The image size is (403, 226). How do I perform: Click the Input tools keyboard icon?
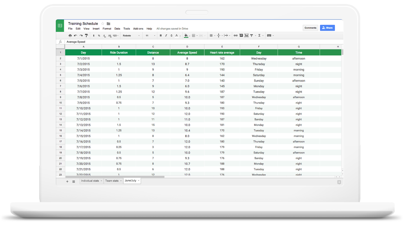tap(269, 36)
